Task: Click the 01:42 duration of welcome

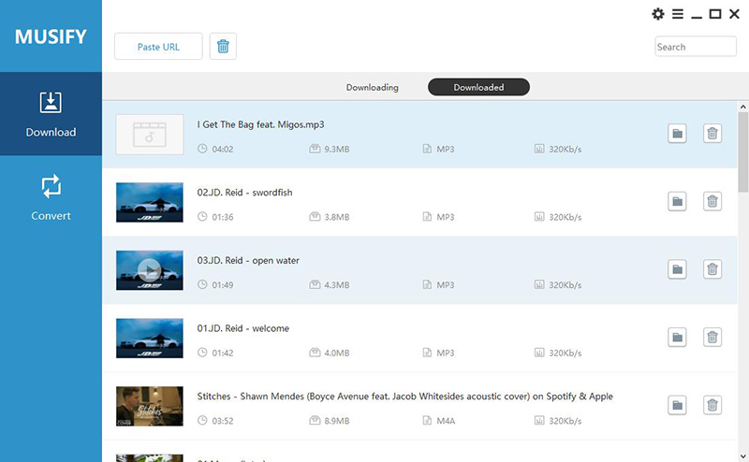Action: tap(223, 354)
